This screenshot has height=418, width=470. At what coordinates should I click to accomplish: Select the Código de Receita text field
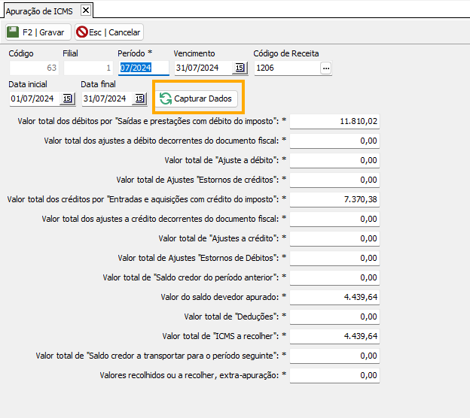285,68
